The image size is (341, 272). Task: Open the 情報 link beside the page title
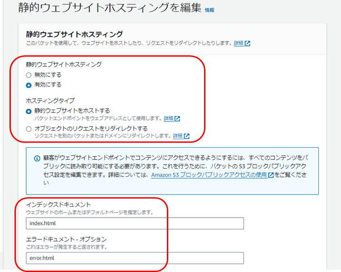[x=209, y=10]
